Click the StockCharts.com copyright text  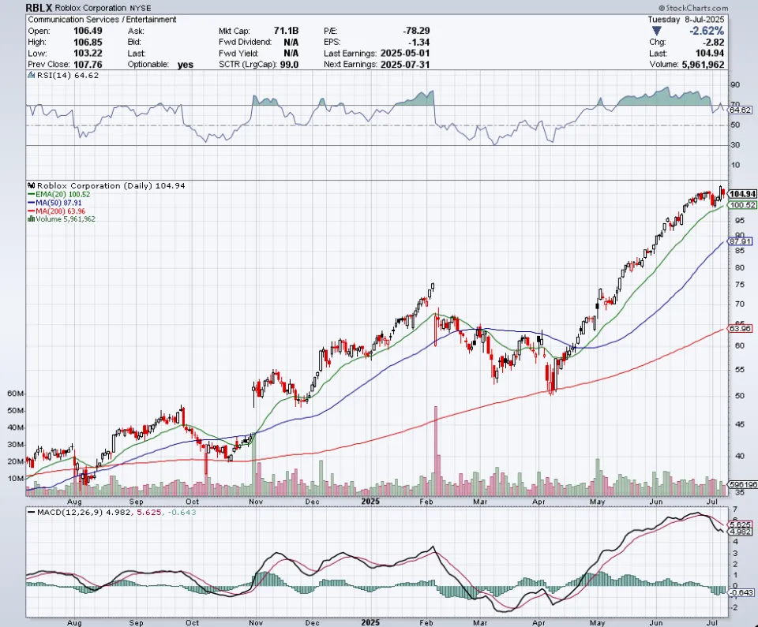(x=693, y=8)
